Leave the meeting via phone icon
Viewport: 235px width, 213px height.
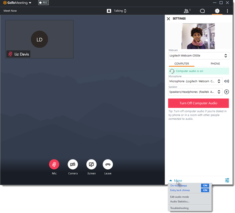point(108,164)
